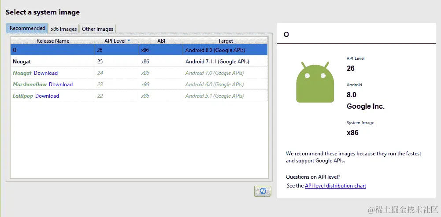Click API level 25 cell

coord(117,61)
